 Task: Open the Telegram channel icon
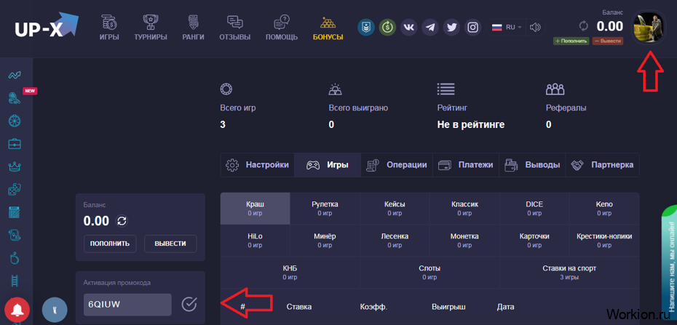(x=430, y=28)
